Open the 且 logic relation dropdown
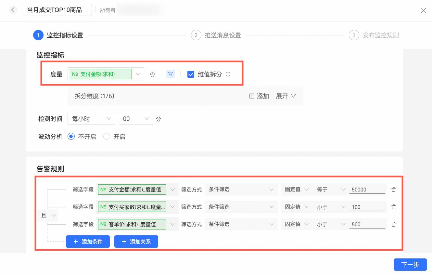Viewport: 432px width, 275px height. (x=47, y=215)
